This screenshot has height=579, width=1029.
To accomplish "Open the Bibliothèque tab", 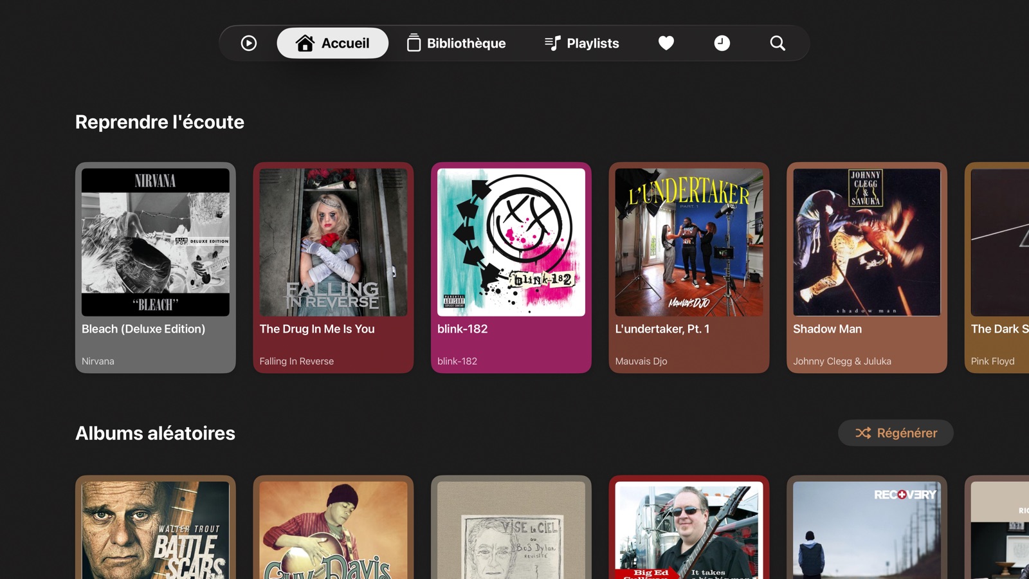I will click(x=457, y=43).
